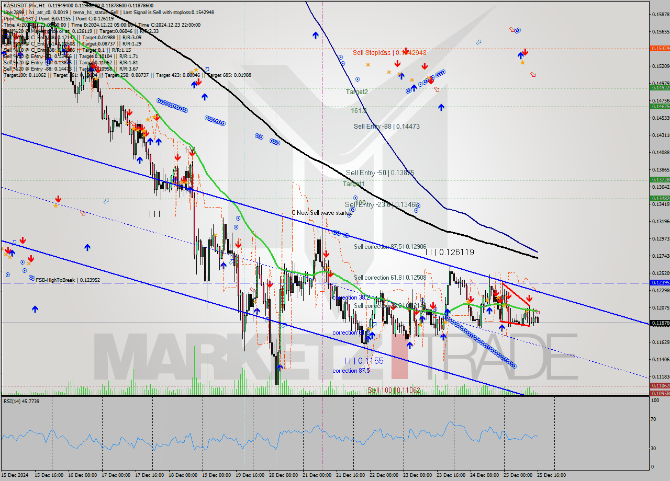Select the "0 New Sell wave started" annotation
The height and width of the screenshot is (481, 670).
point(322,213)
